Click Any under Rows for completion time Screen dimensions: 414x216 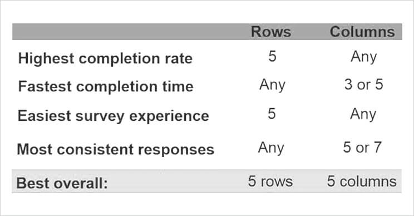click(x=272, y=86)
